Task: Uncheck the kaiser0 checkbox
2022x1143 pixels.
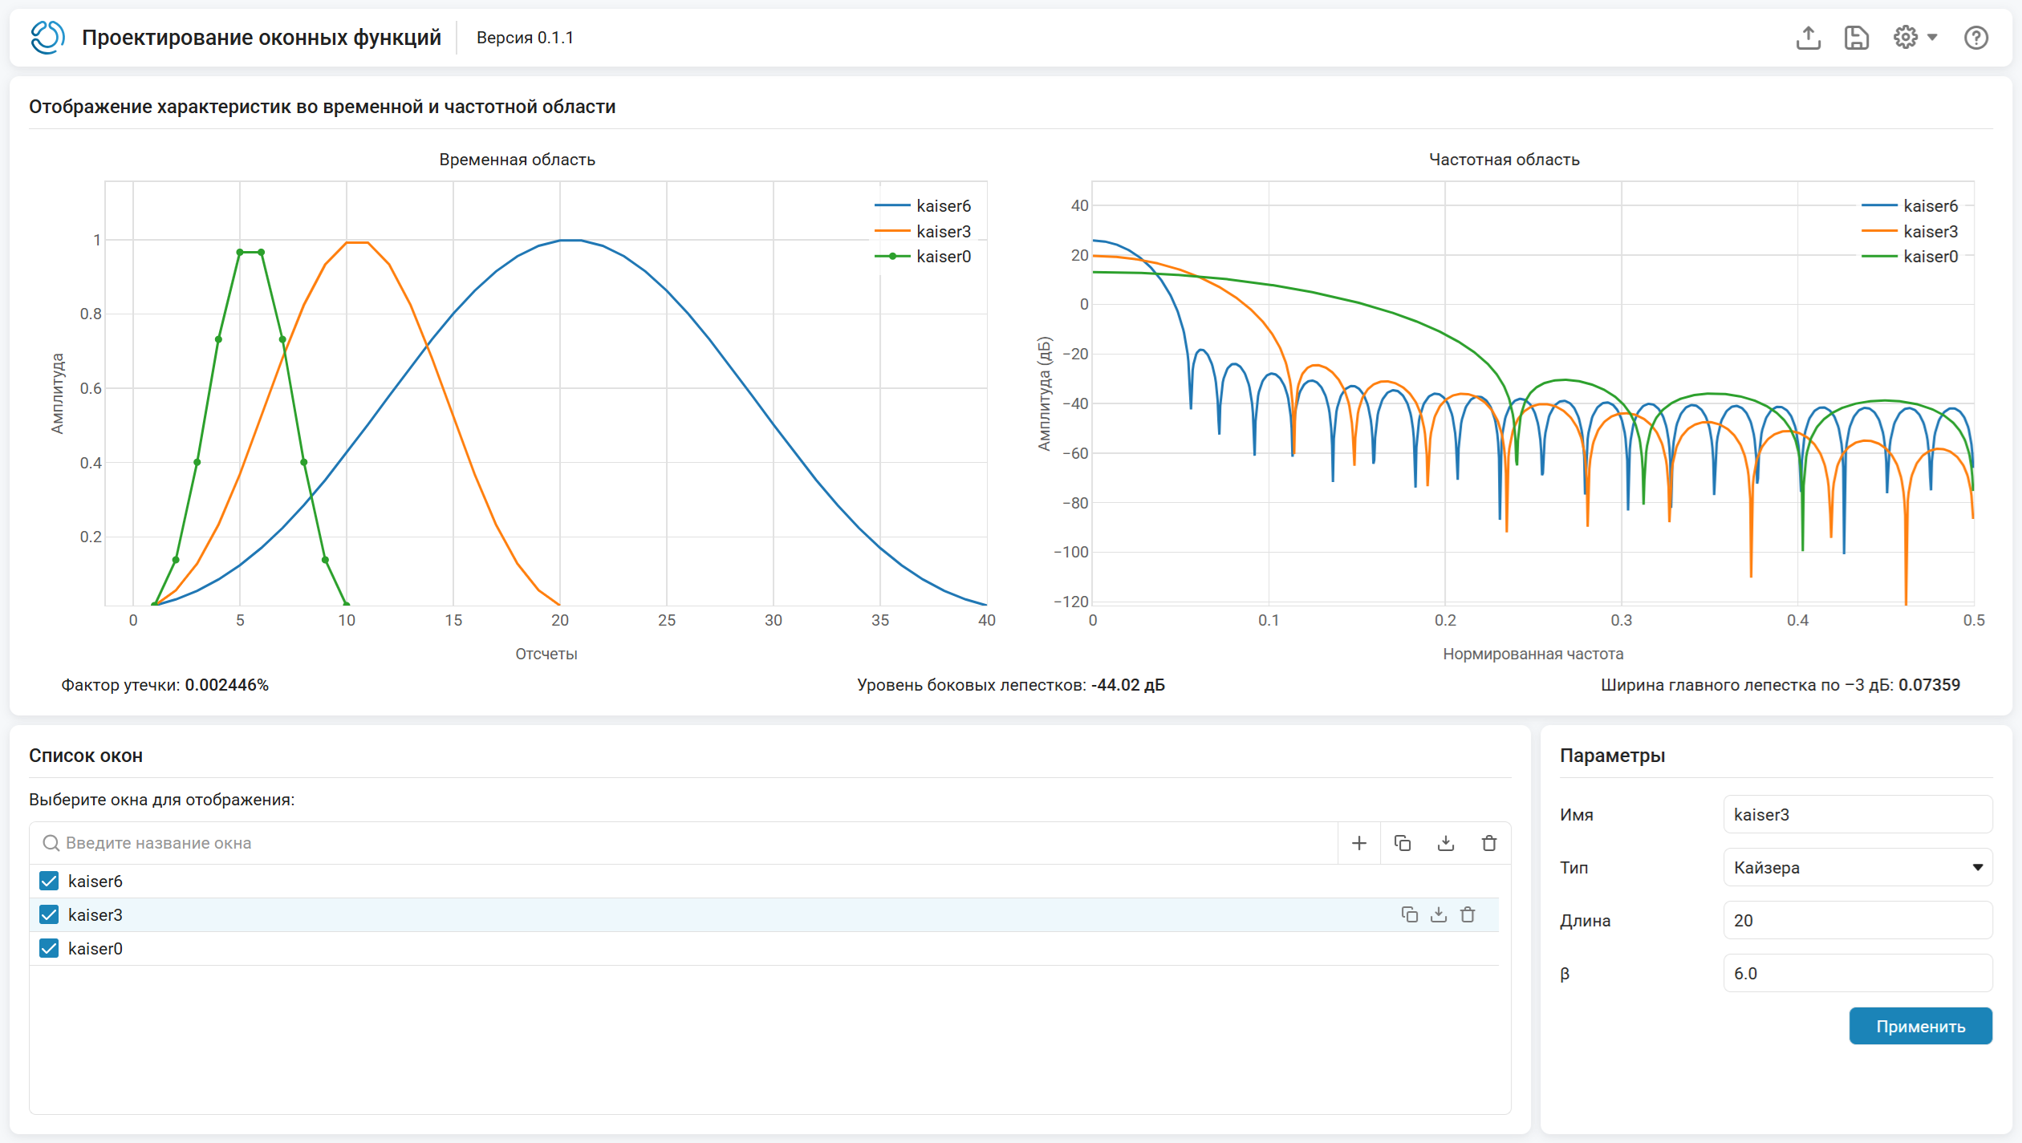Action: (x=49, y=948)
